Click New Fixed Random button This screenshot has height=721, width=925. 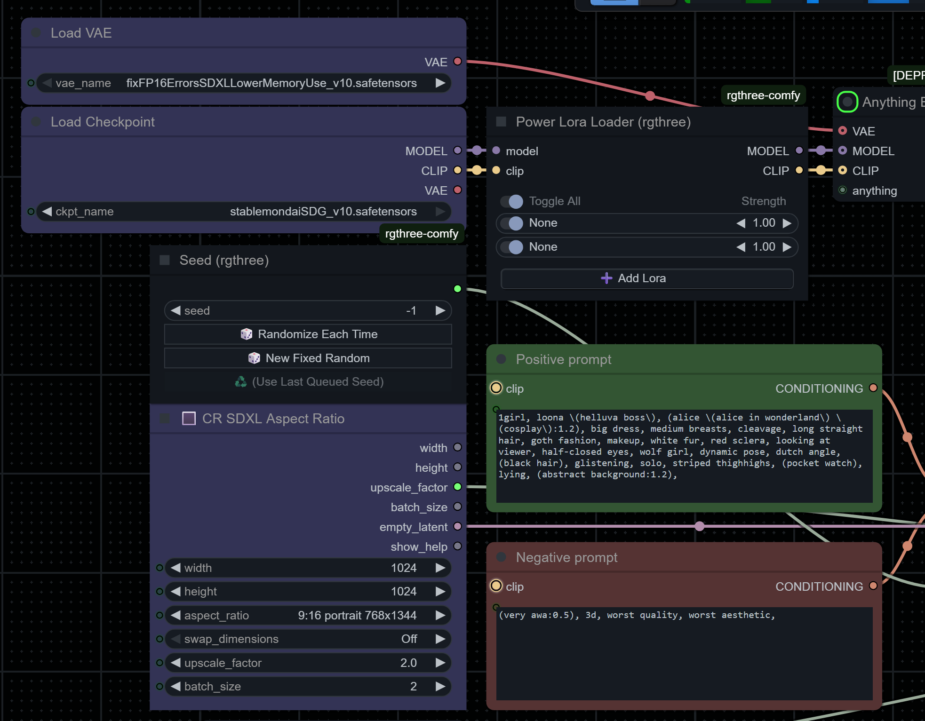(x=308, y=358)
